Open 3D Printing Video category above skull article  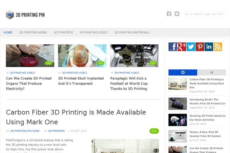click(x=74, y=73)
